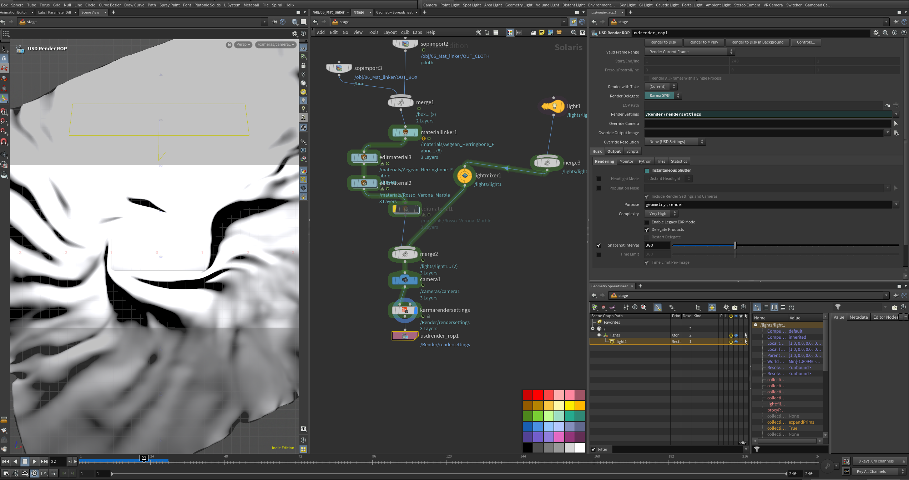909x480 pixels.
Task: Switch to the Statistics tab
Action: coord(678,161)
